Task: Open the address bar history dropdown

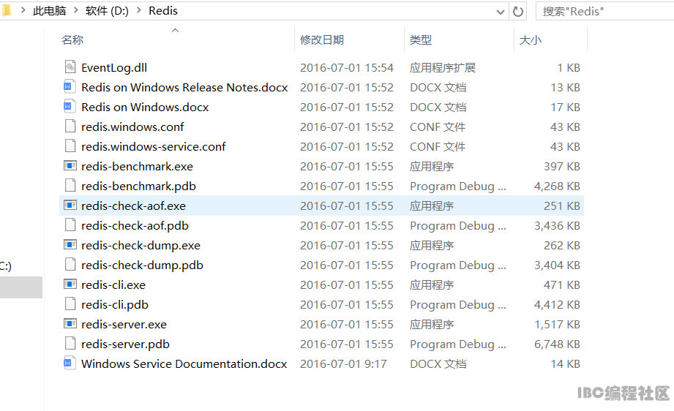Action: tap(501, 12)
